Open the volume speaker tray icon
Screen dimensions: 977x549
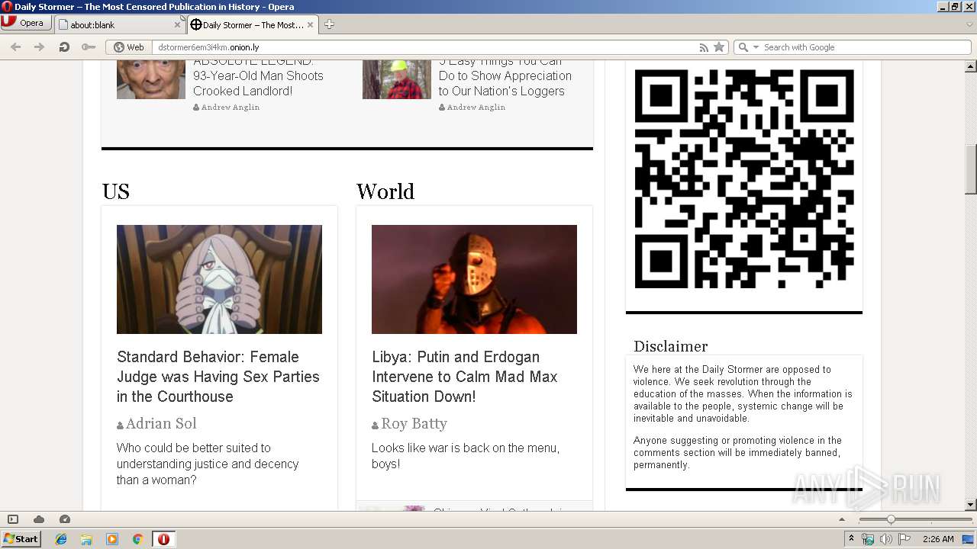[886, 539]
